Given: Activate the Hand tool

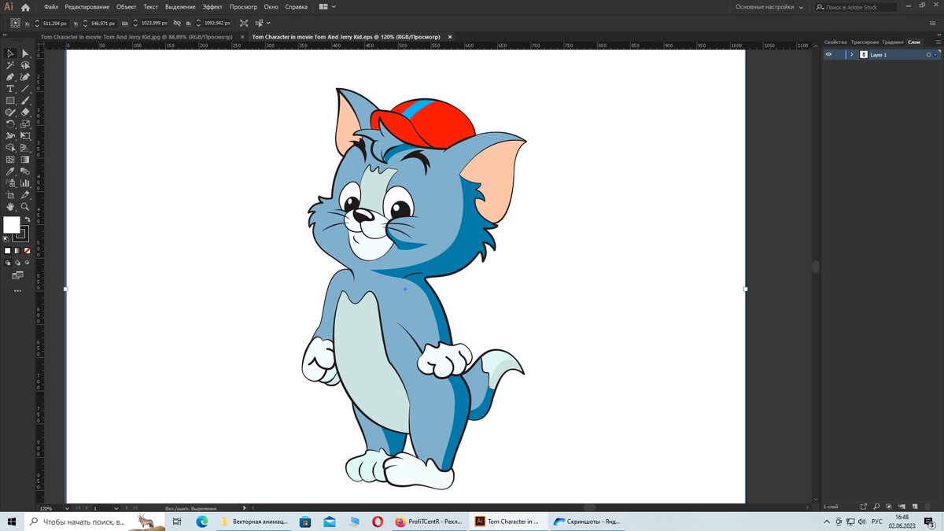Looking at the screenshot, I should coord(10,206).
